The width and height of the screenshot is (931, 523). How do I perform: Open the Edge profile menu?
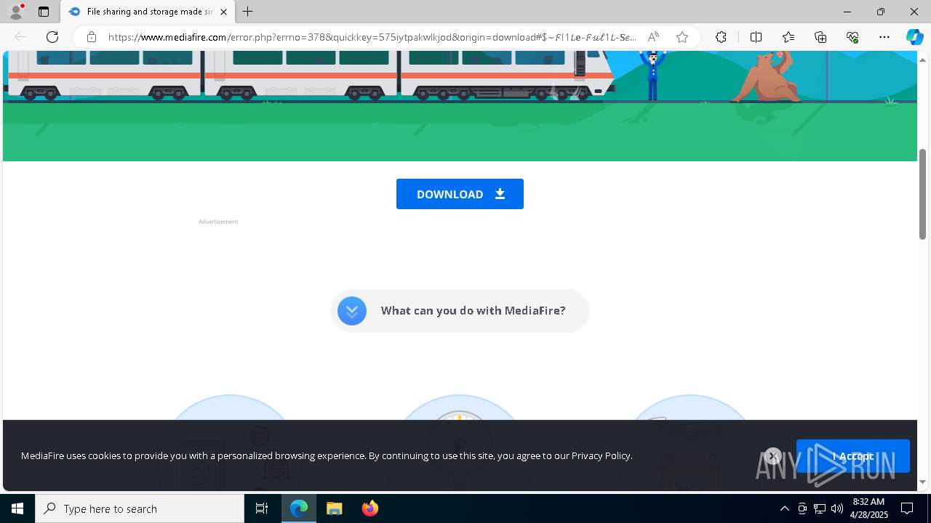click(x=16, y=12)
